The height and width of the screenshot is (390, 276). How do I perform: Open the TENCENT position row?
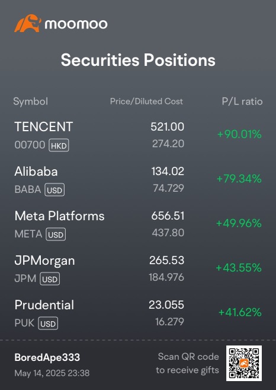click(x=138, y=135)
